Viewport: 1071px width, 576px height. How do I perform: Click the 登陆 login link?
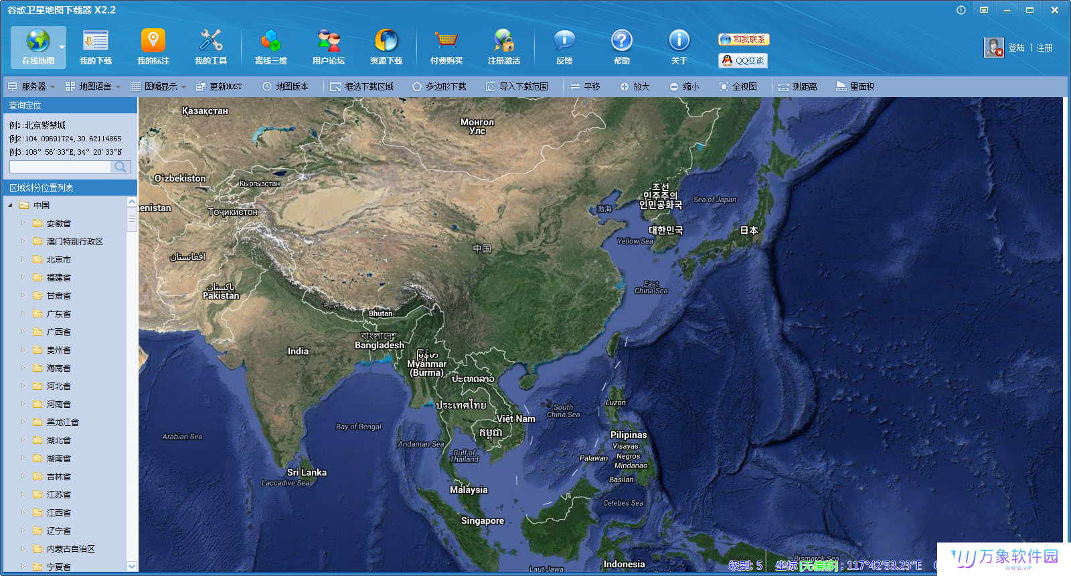[x=1016, y=48]
